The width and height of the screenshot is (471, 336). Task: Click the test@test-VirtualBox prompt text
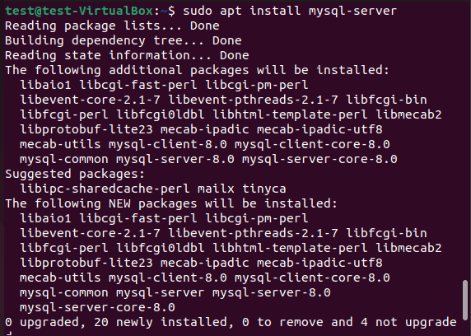click(79, 11)
